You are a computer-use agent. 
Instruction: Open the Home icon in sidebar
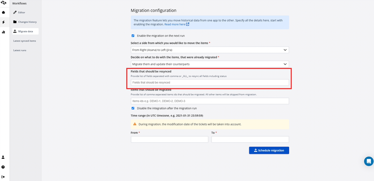(4, 12)
